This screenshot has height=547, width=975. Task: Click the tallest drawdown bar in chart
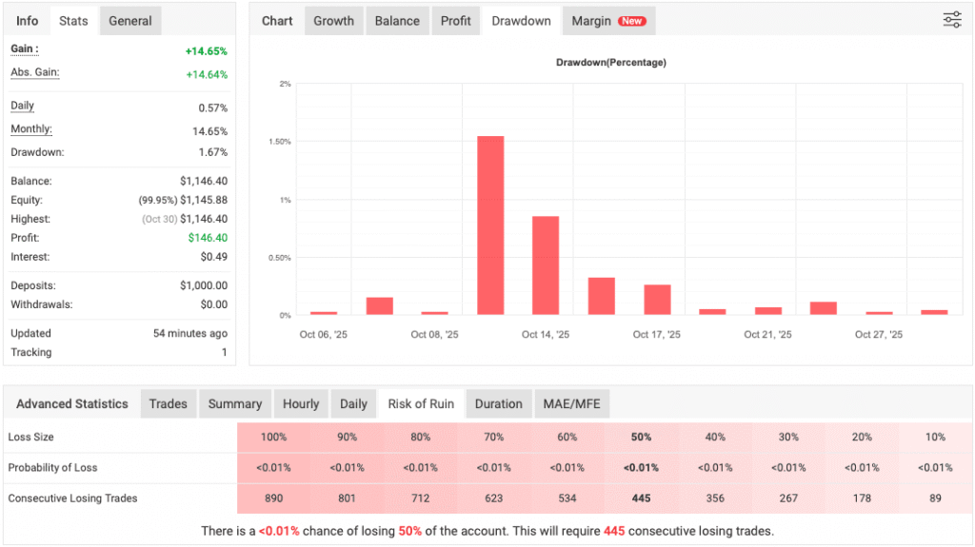pos(490,225)
